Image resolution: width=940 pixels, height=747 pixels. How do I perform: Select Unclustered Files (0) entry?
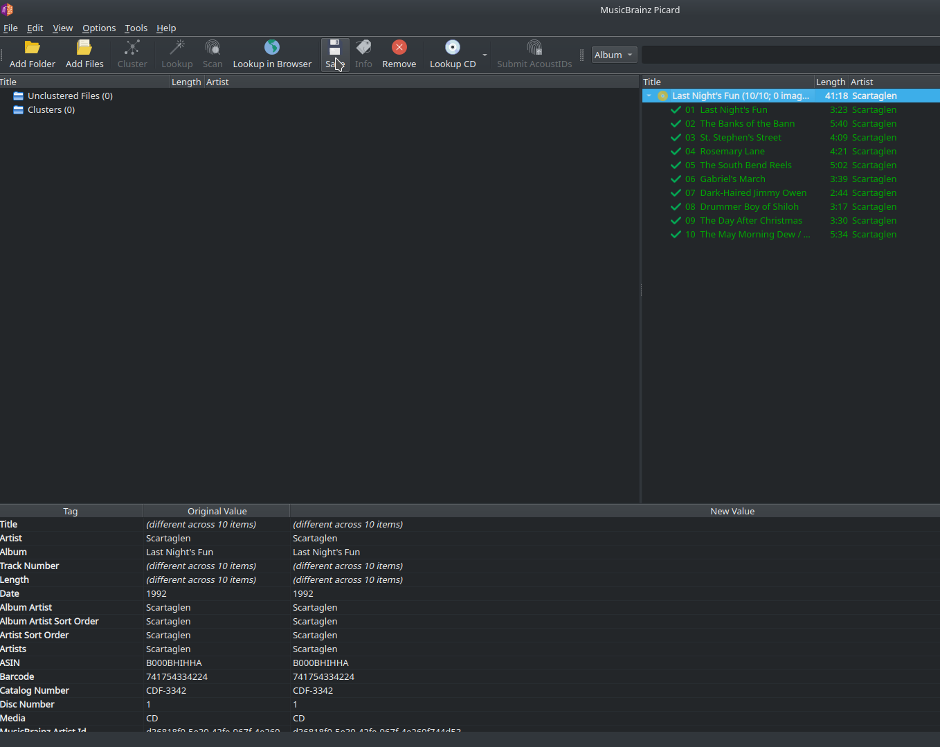pyautogui.click(x=70, y=96)
